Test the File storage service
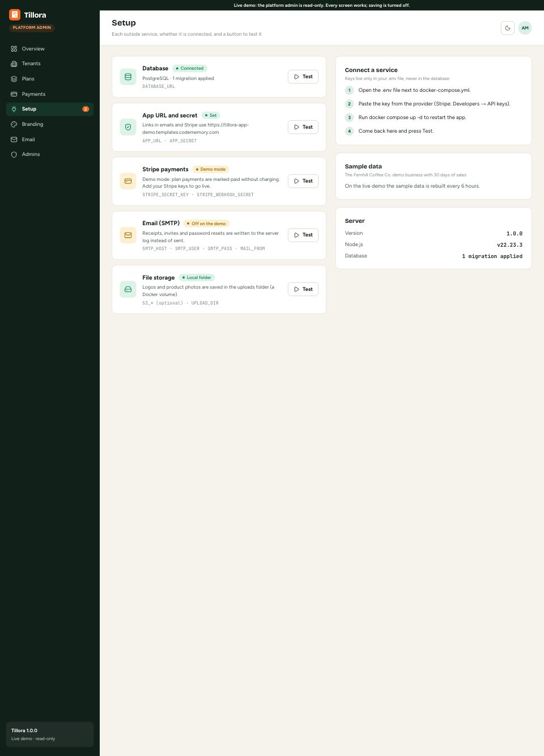The height and width of the screenshot is (756, 544). tap(303, 289)
